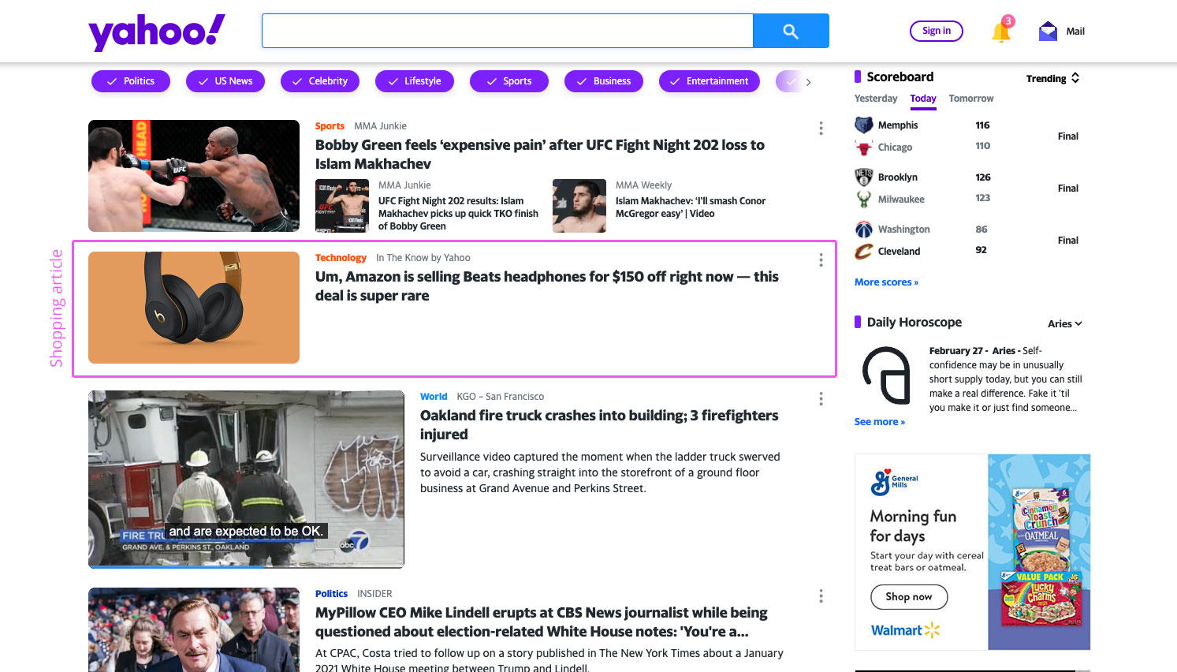Click the Sign in button

(937, 31)
